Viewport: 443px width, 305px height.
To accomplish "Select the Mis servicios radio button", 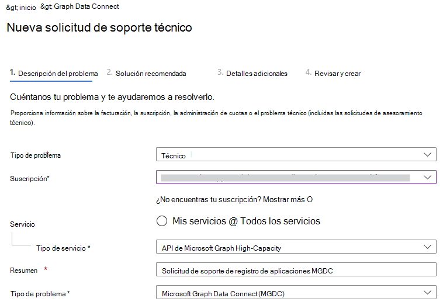I will (x=162, y=221).
